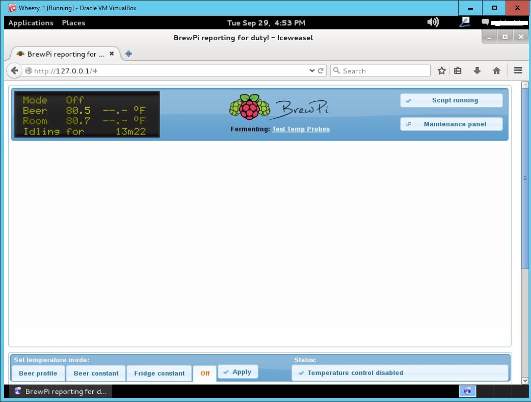This screenshot has width=531, height=402.
Task: Click the BrewPi raspberry logo
Action: (x=250, y=107)
